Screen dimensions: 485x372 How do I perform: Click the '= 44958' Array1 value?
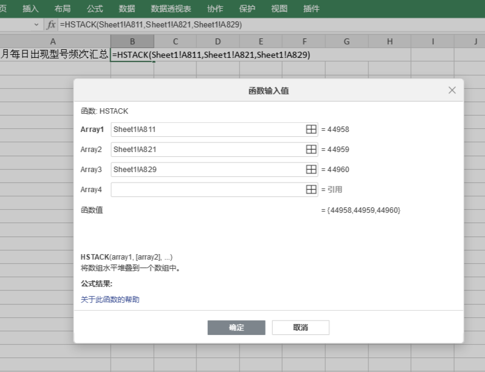tap(335, 129)
